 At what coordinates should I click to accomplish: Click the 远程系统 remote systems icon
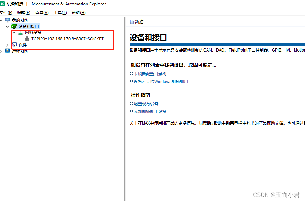(8, 51)
